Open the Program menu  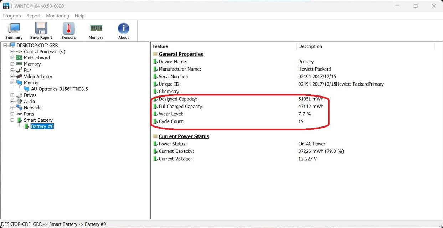click(x=12, y=16)
